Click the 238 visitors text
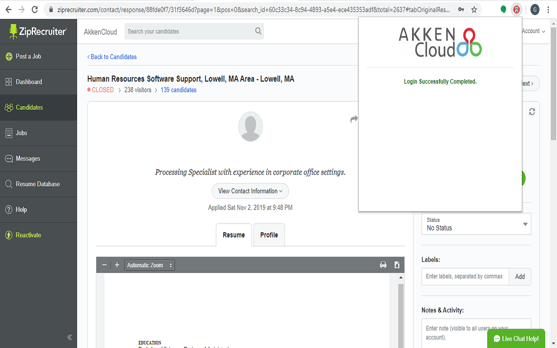This screenshot has height=348, width=557. point(138,90)
